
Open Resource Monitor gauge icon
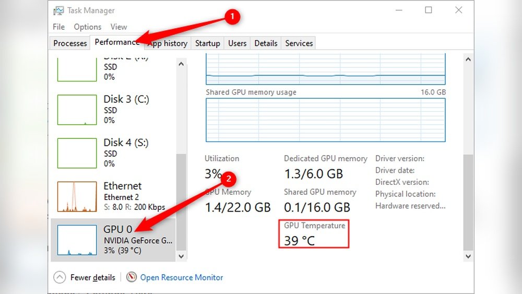click(132, 277)
